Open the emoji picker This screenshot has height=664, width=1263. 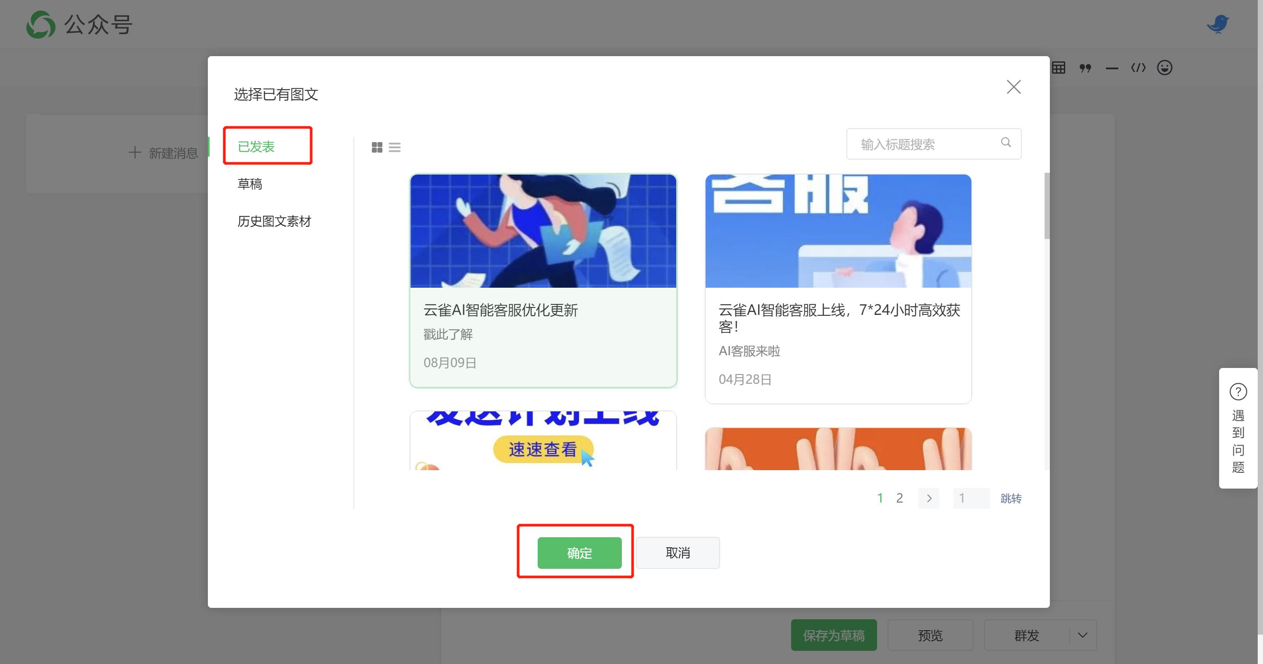1165,68
